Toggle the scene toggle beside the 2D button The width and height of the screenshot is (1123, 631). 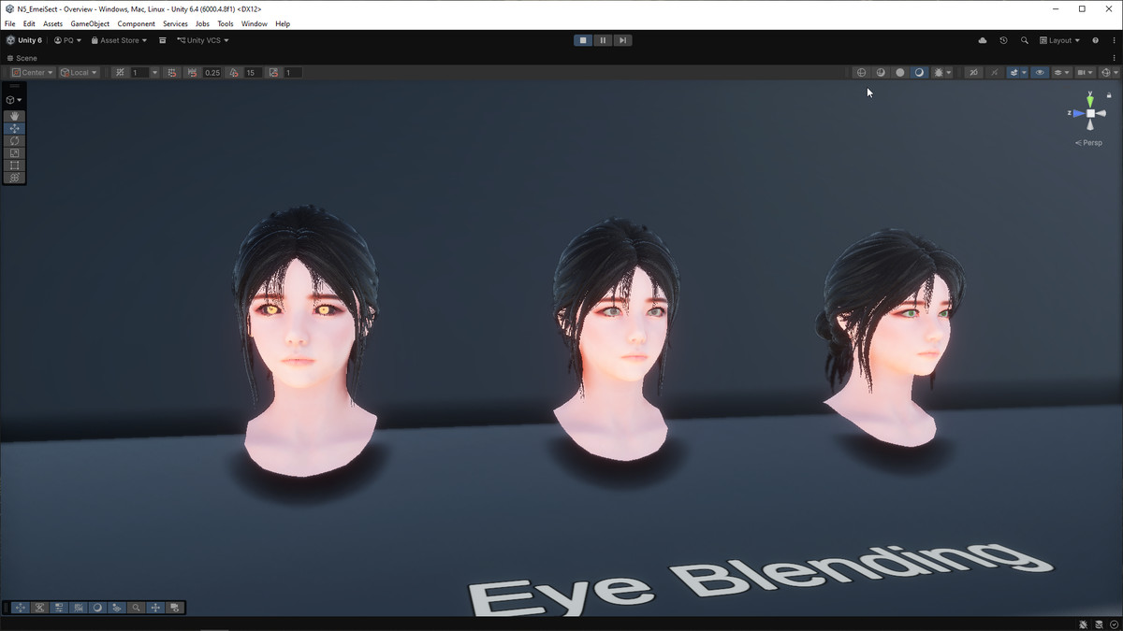pyautogui.click(x=994, y=72)
